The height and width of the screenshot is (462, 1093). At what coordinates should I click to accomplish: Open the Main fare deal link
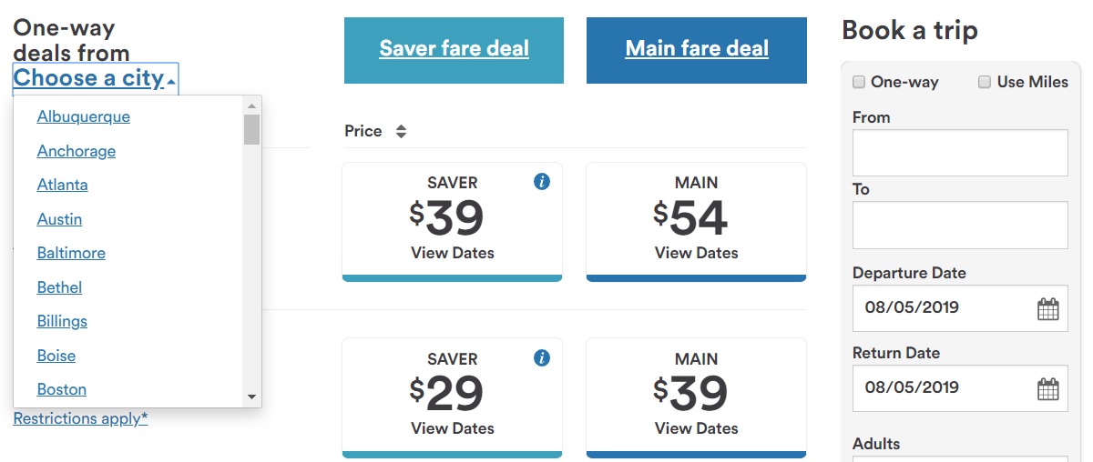697,49
